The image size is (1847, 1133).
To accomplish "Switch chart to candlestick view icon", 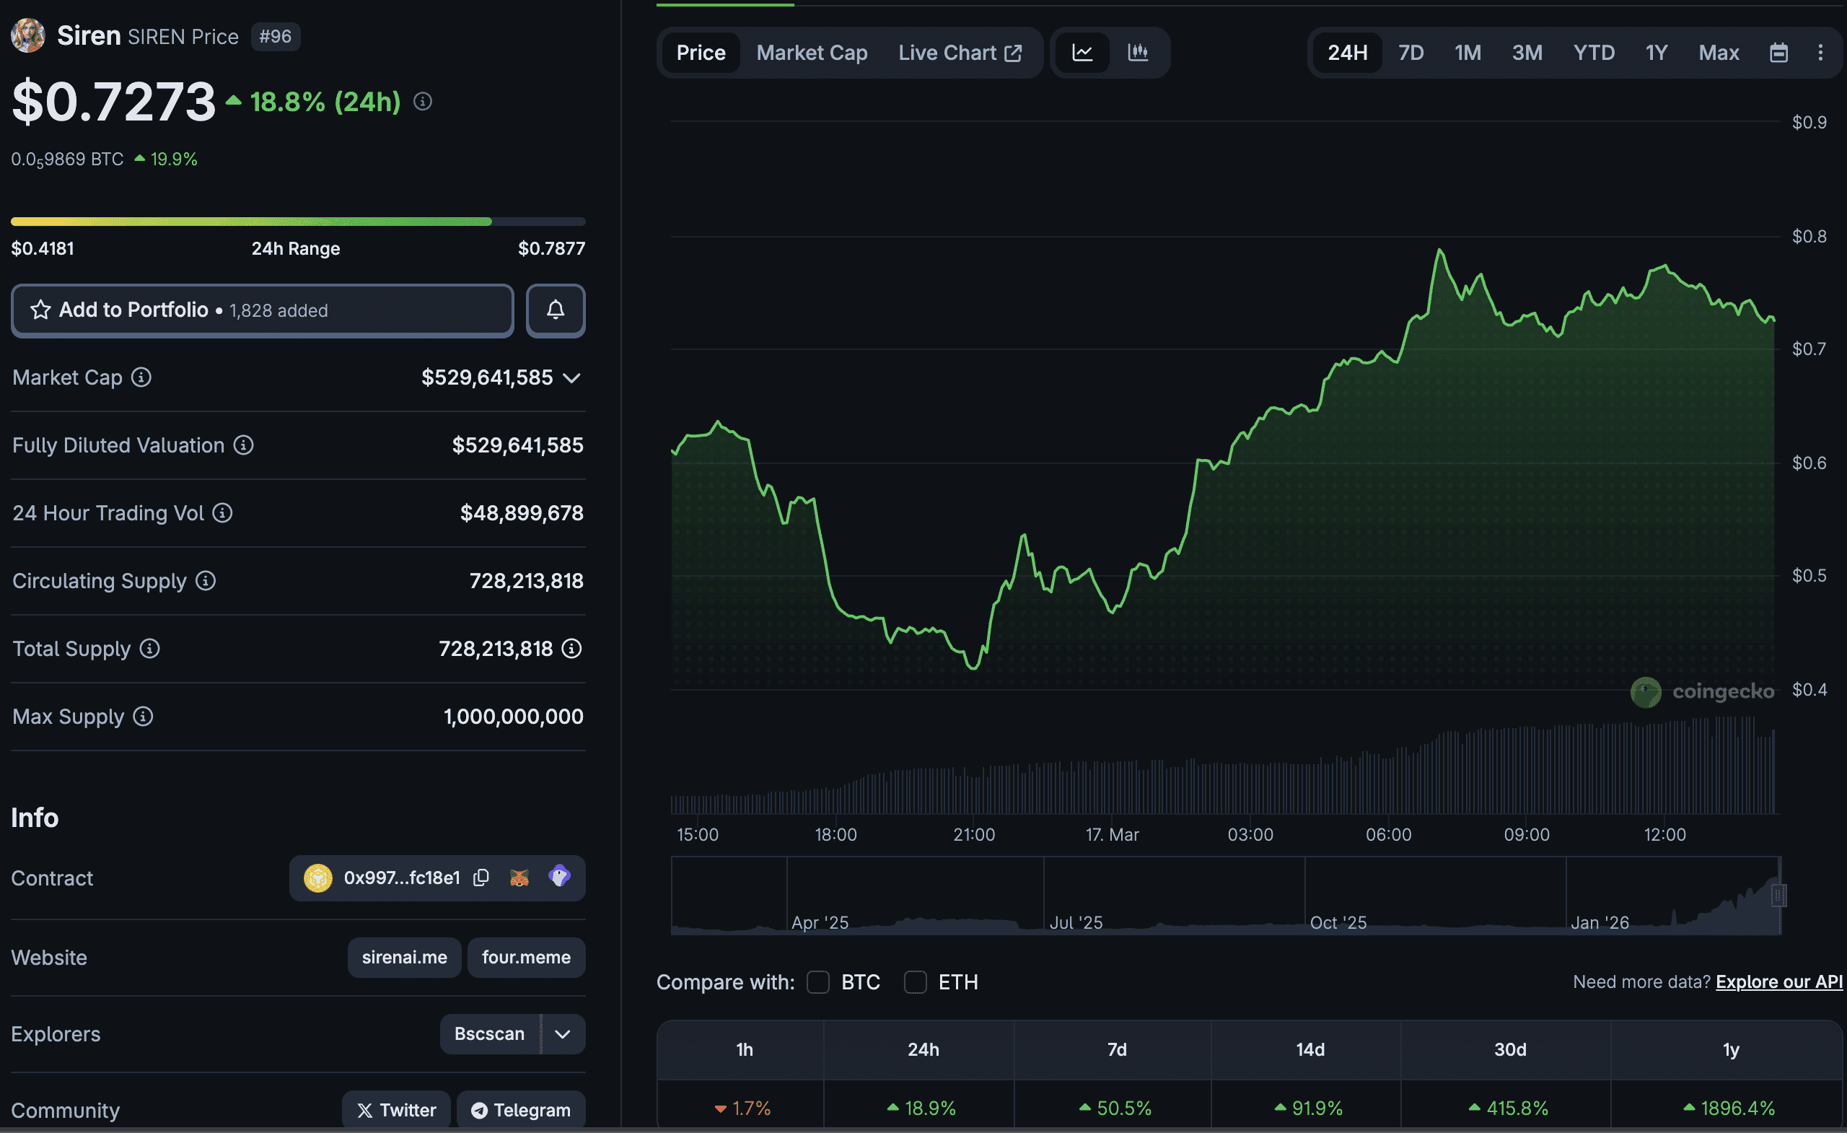I will tap(1139, 53).
